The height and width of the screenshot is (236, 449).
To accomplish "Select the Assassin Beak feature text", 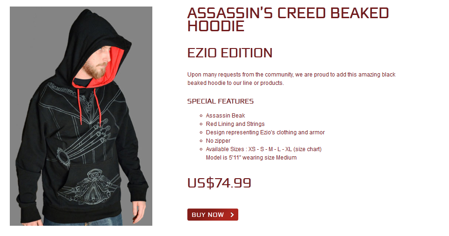I will click(x=225, y=116).
